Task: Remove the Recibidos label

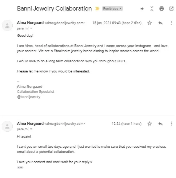Action: [120, 9]
